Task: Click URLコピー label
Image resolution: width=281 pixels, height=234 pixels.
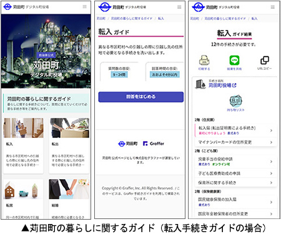Action: point(265,69)
